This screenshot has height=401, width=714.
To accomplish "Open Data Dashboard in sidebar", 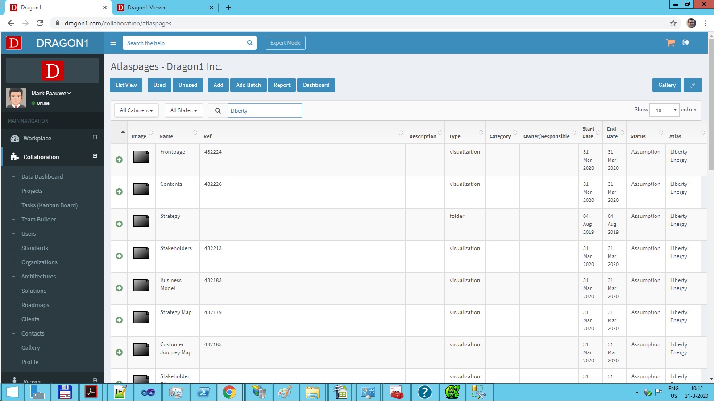I will [42, 176].
